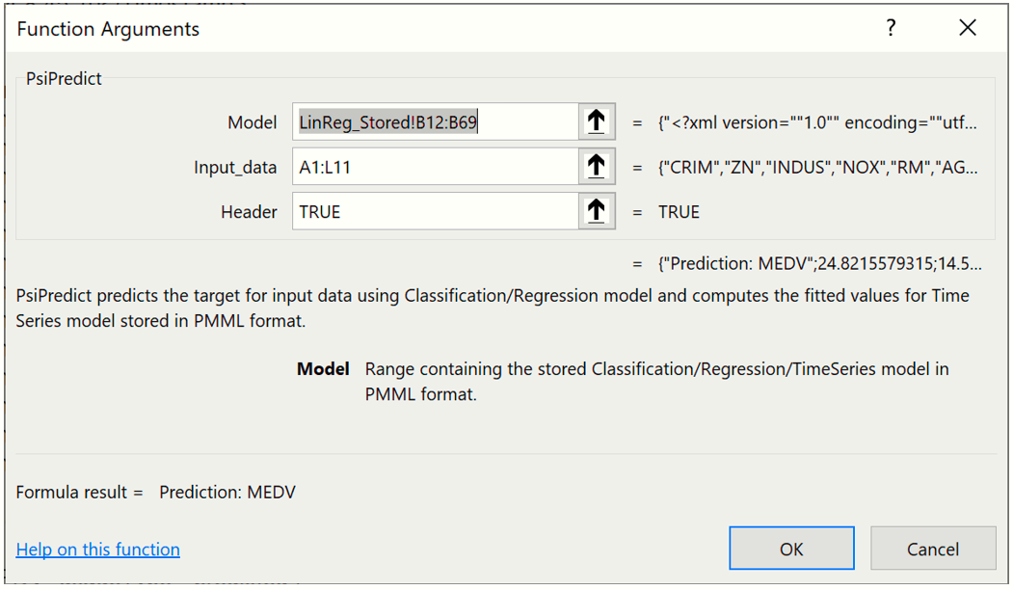Click the Prediction: MEDV array result preview
The height and width of the screenshot is (590, 1013).
819,263
